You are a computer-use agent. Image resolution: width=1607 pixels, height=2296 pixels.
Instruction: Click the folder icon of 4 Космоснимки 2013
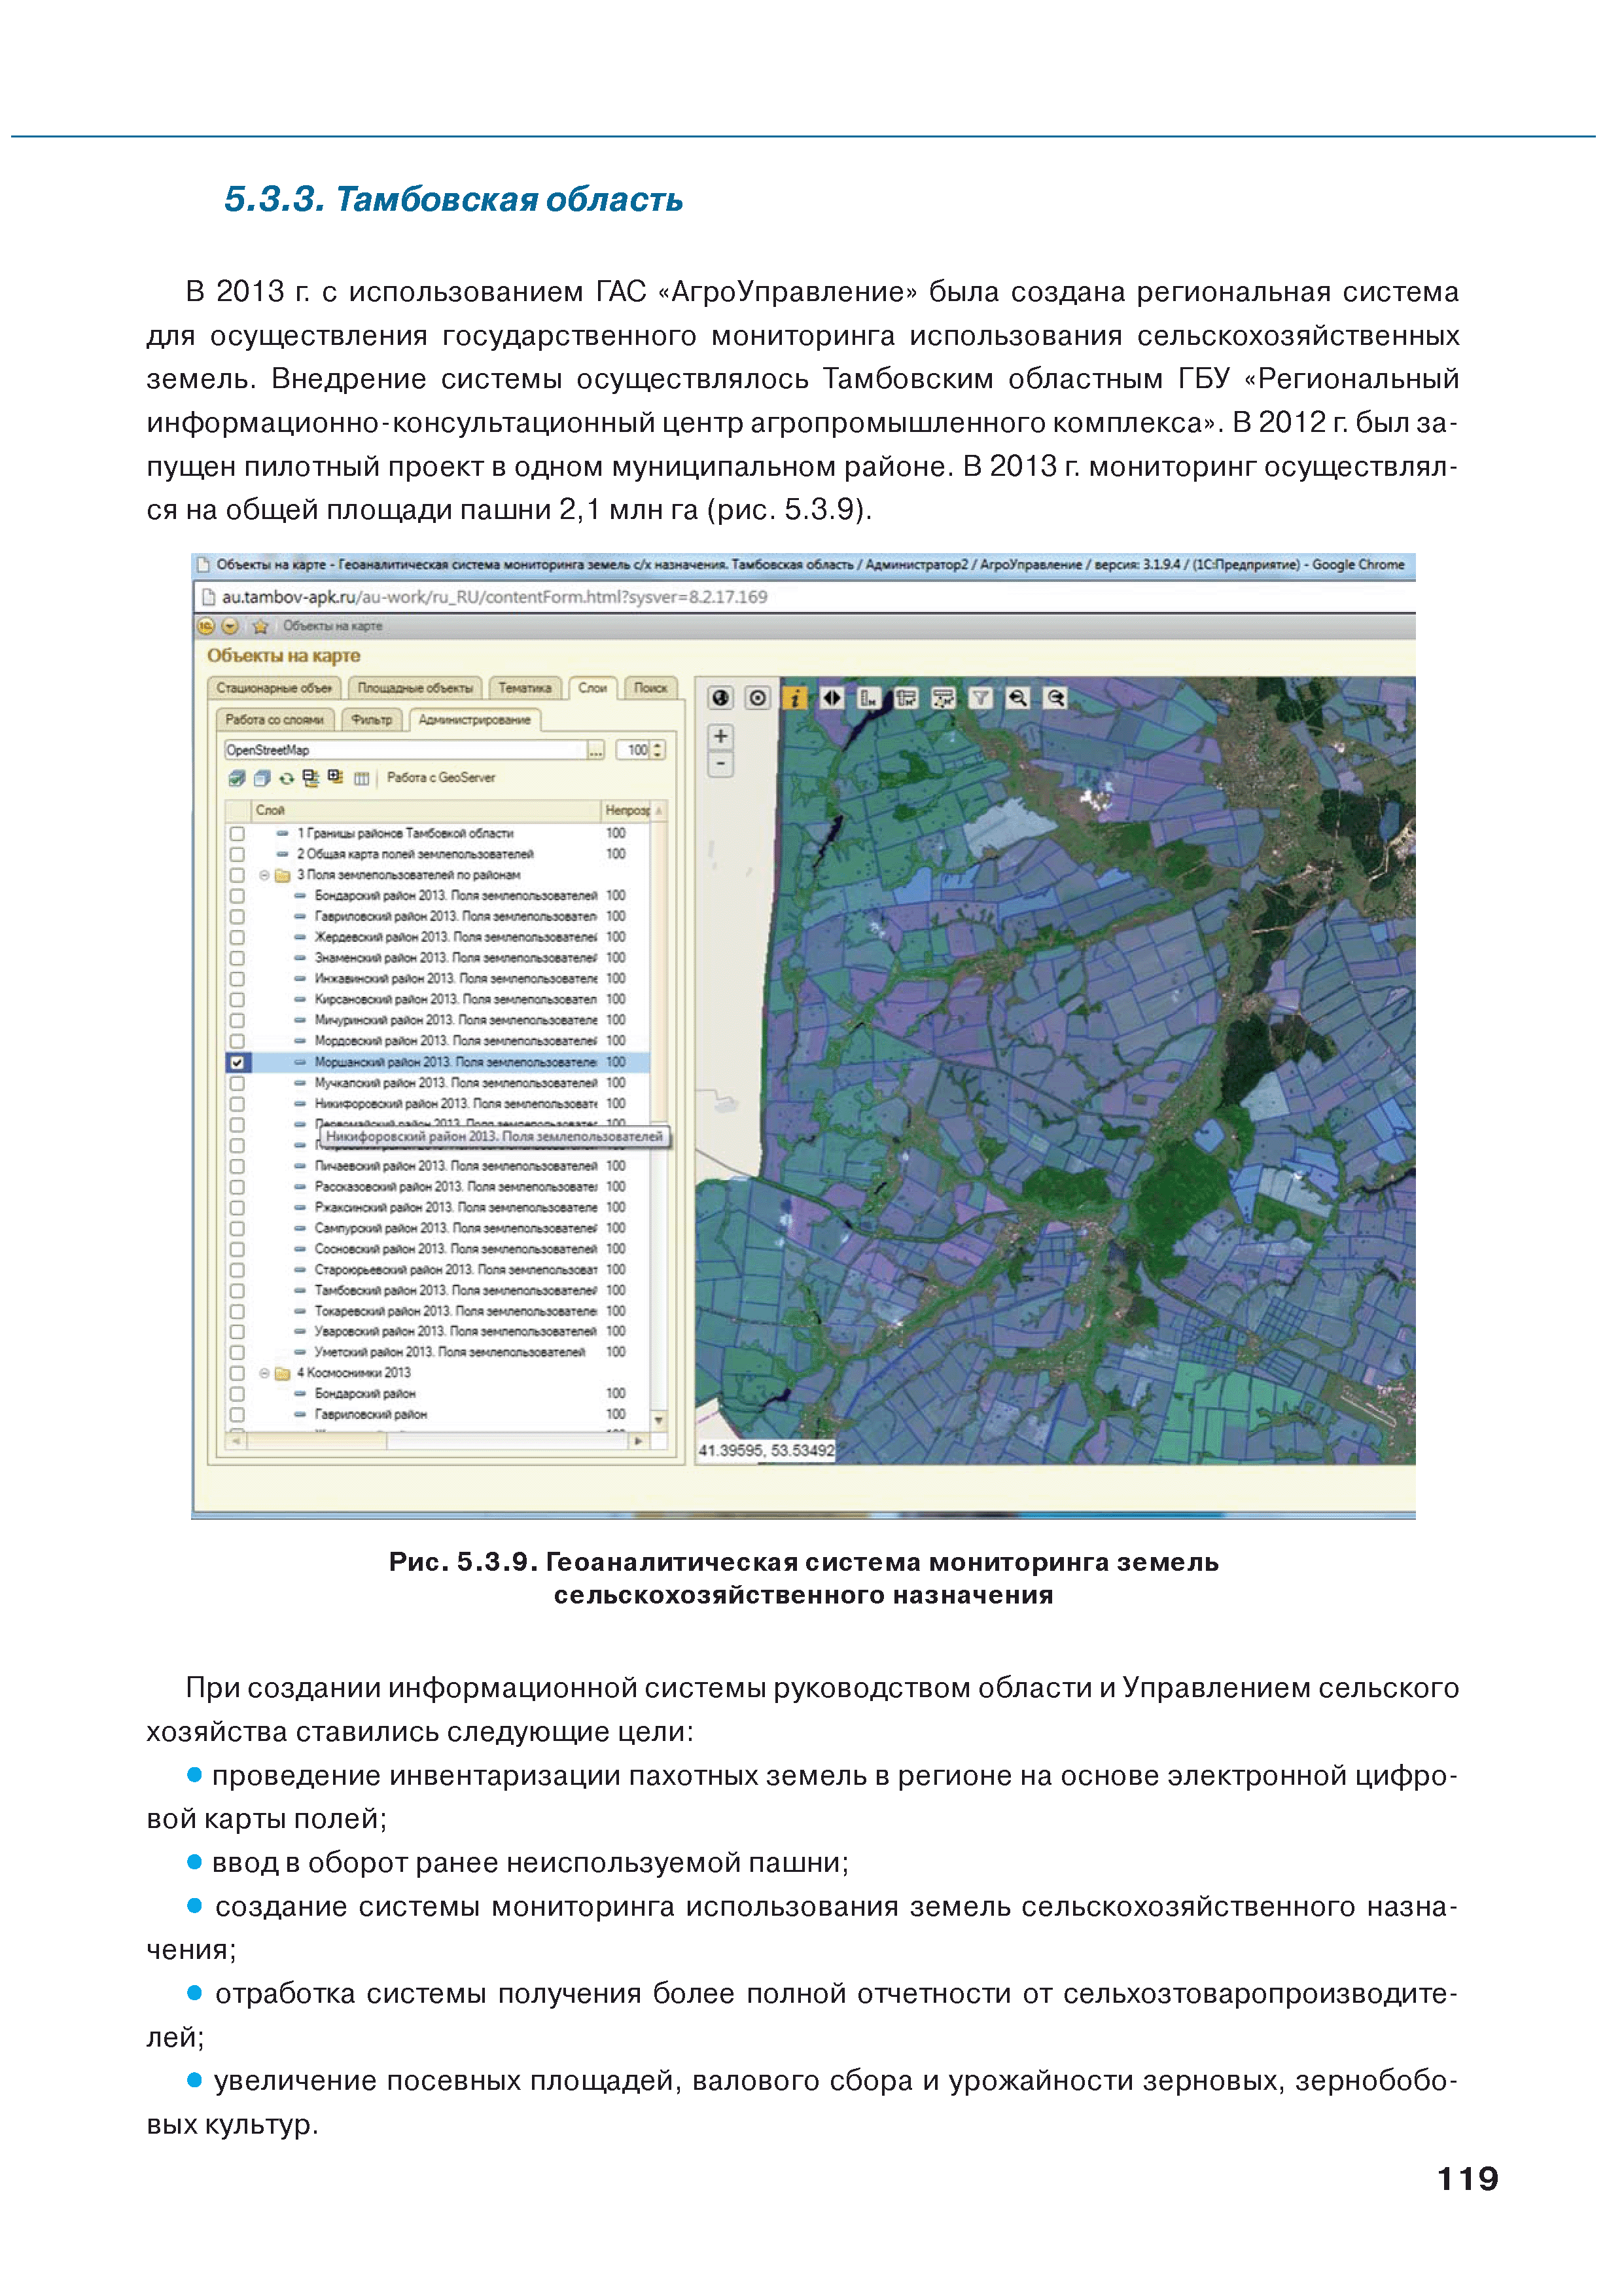(x=283, y=1373)
